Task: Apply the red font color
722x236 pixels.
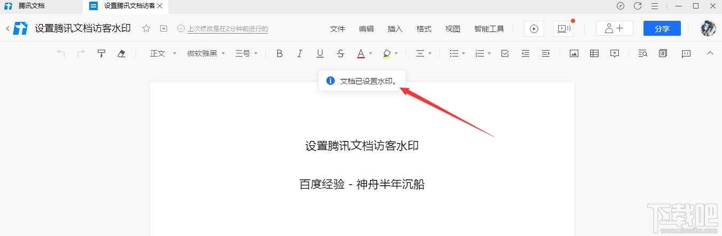Action: [x=361, y=53]
